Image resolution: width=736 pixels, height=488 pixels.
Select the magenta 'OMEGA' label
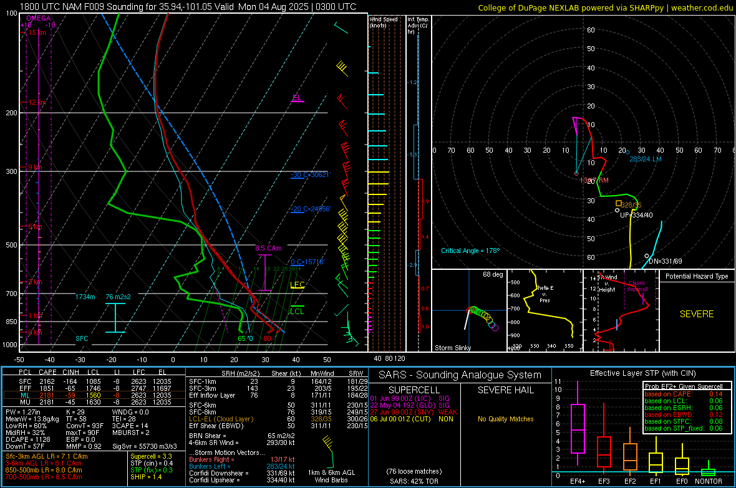[38, 18]
